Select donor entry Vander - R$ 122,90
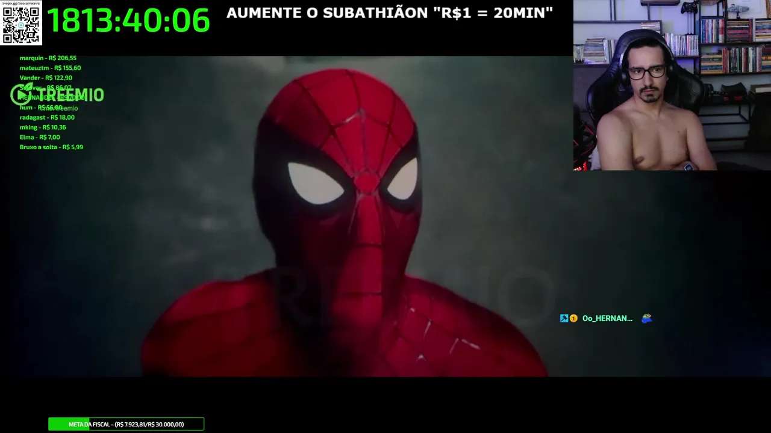Viewport: 771px width, 433px height. 46,78
